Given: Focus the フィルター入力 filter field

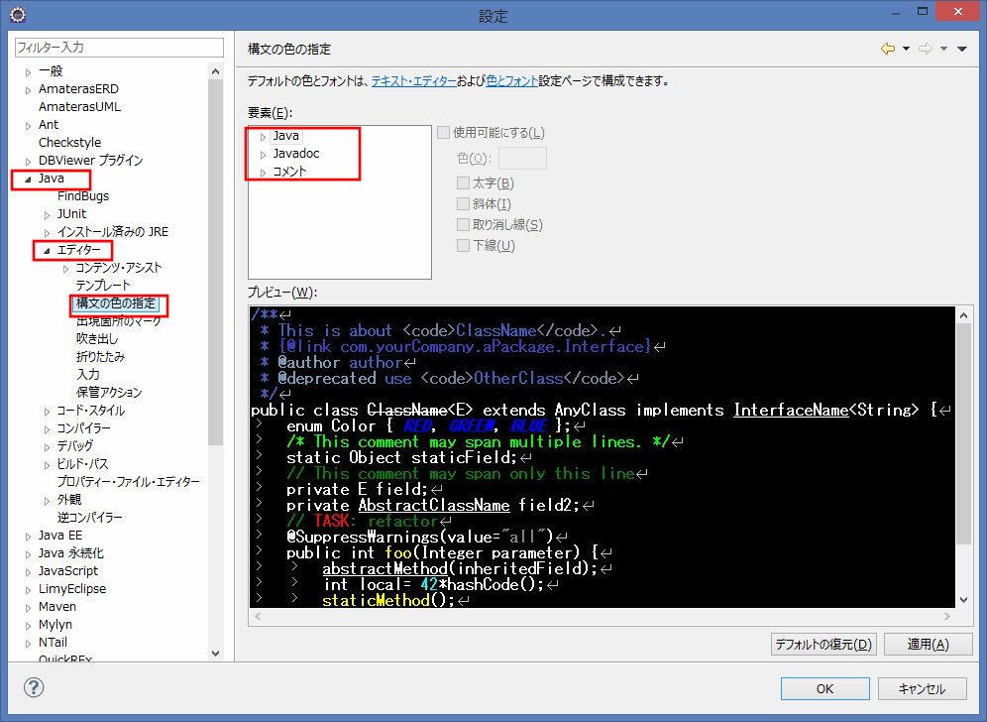Looking at the screenshot, I should pyautogui.click(x=119, y=48).
